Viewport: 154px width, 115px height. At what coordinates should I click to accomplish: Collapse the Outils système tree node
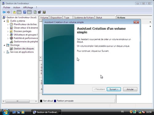pyautogui.click(x=4, y=21)
